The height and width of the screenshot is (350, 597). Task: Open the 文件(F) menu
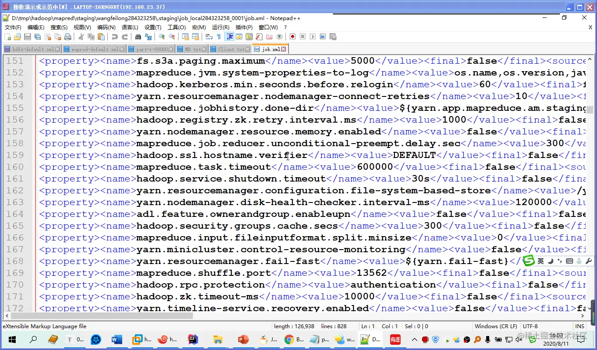click(x=13, y=27)
